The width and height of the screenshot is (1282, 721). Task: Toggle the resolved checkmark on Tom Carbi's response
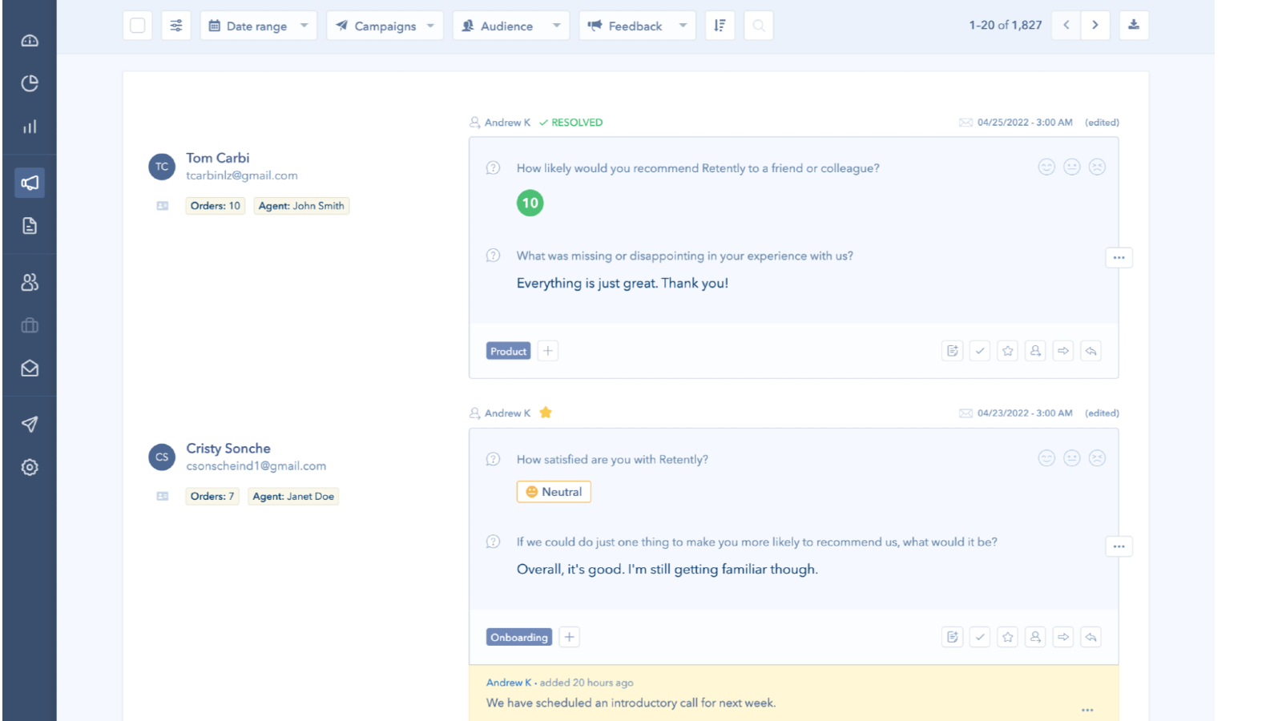click(x=980, y=351)
